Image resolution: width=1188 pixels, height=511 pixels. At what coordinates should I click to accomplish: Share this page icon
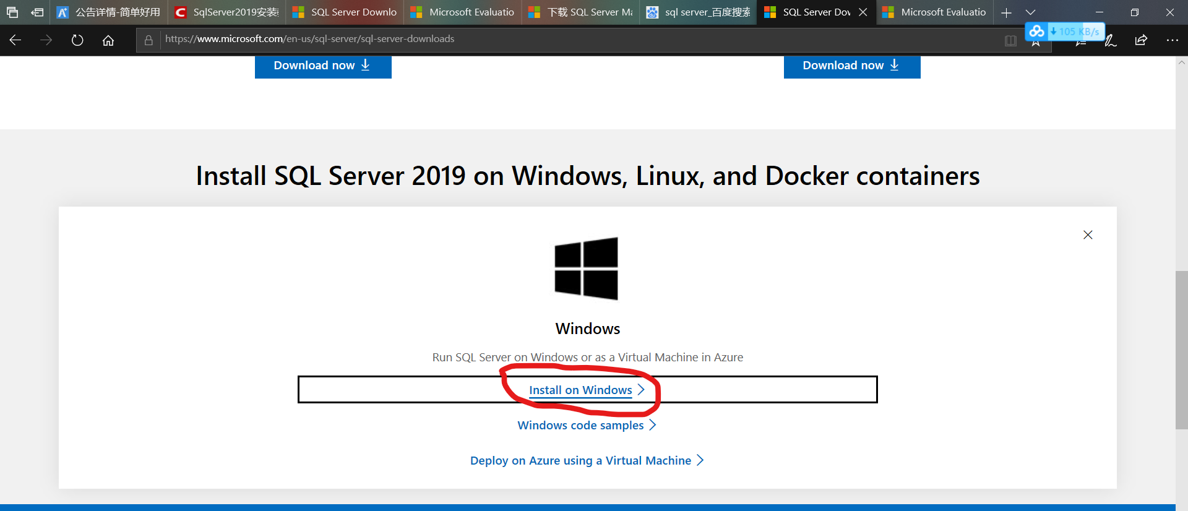pos(1141,40)
